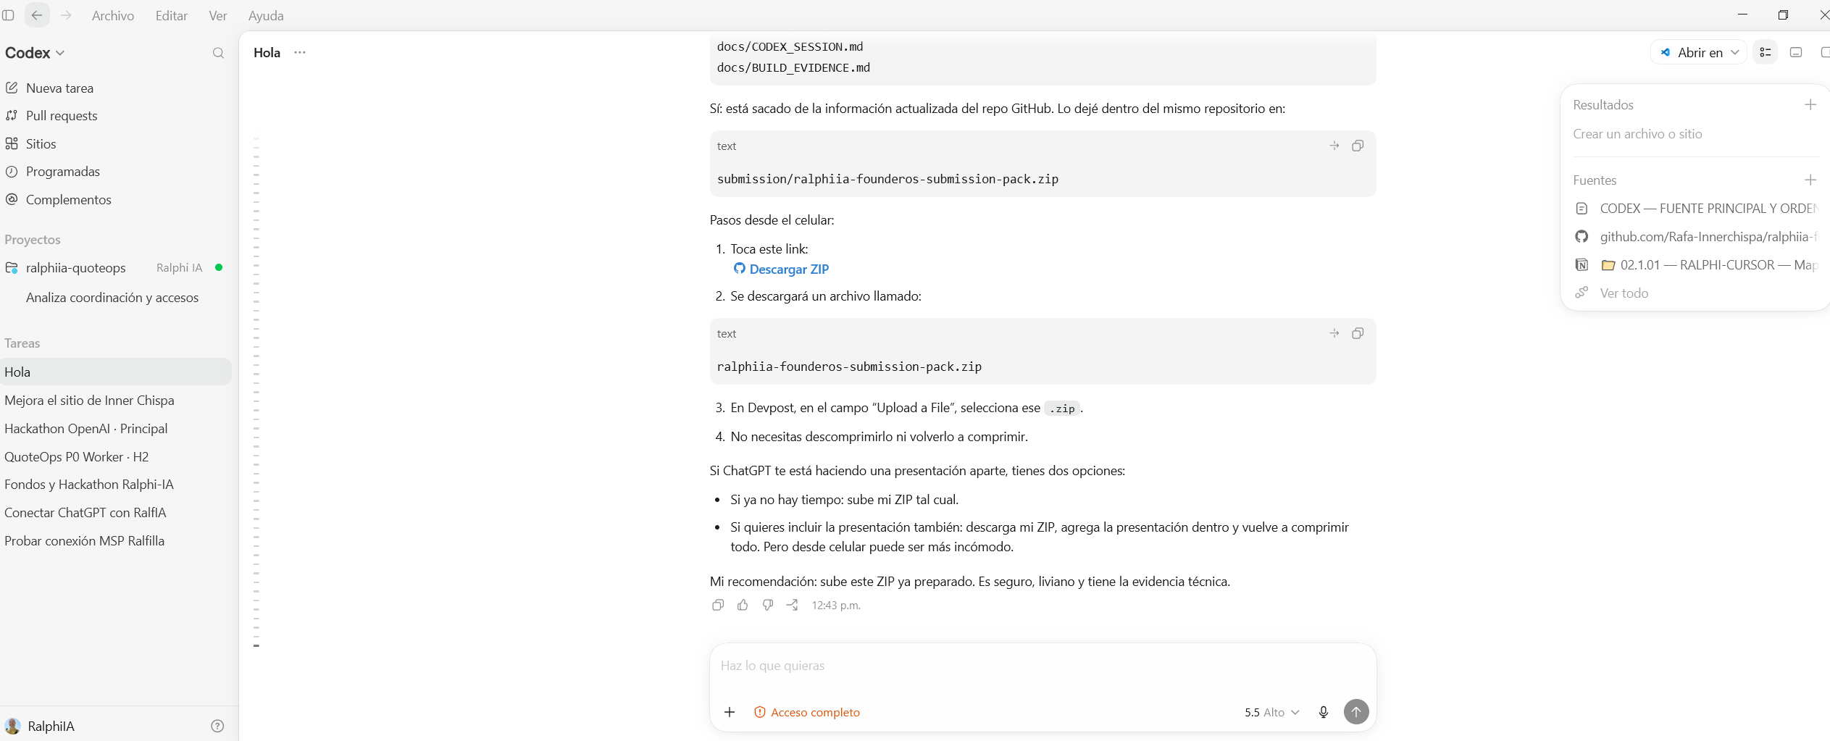Open the Abrir en dropdown
The width and height of the screenshot is (1830, 741).
click(1699, 52)
